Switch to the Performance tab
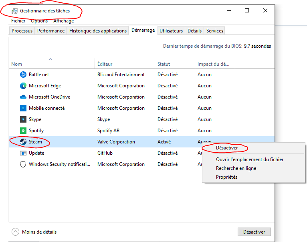The width and height of the screenshot is (307, 242). [x=51, y=31]
